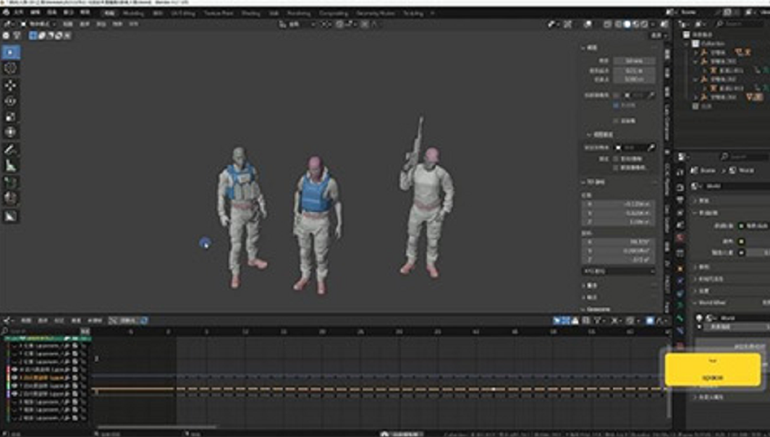Toggle the lock checkbox under view lock object
Viewport: 770px width, 437px height.
point(616,158)
